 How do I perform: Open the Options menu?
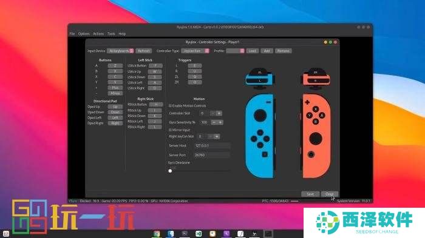click(84, 34)
